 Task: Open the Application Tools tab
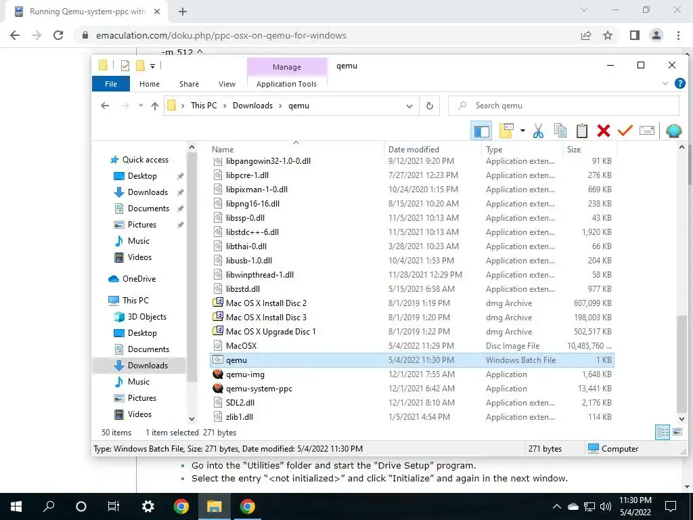(x=286, y=83)
